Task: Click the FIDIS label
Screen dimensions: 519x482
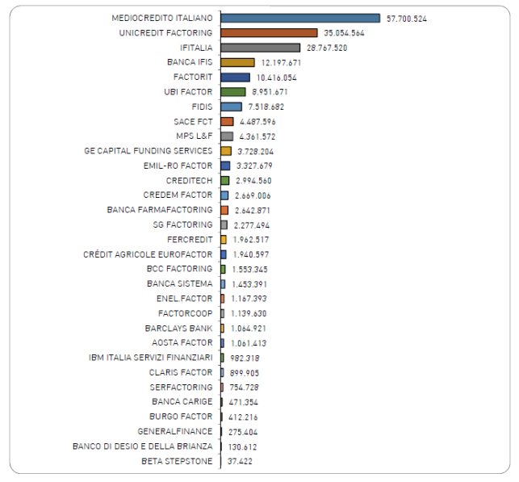Action: [203, 107]
